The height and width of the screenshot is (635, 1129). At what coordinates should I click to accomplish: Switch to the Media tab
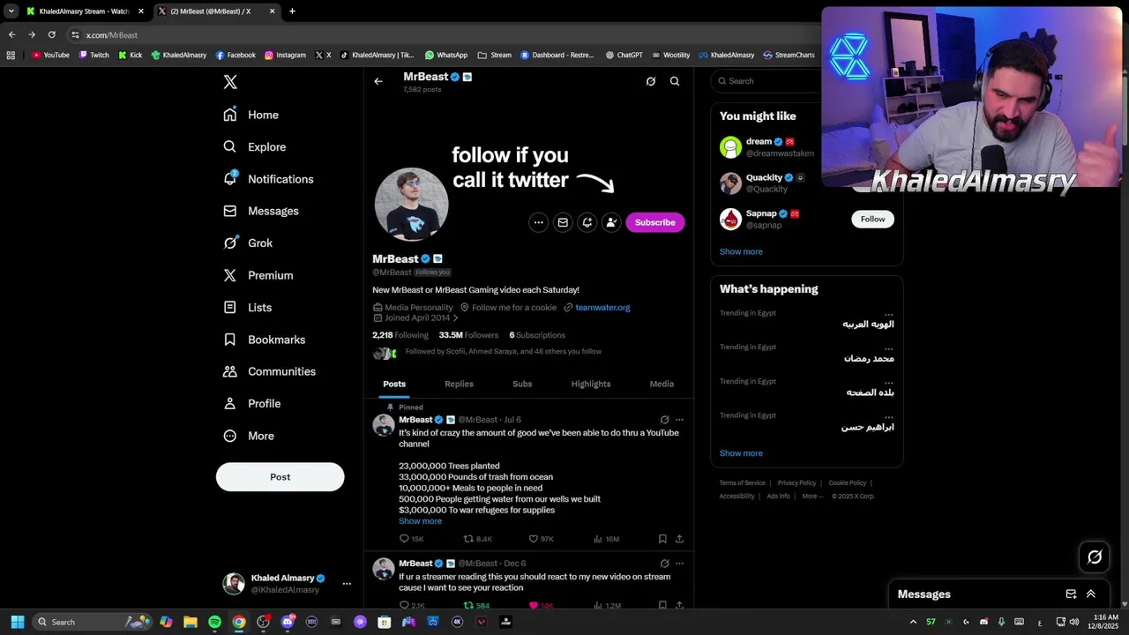662,384
